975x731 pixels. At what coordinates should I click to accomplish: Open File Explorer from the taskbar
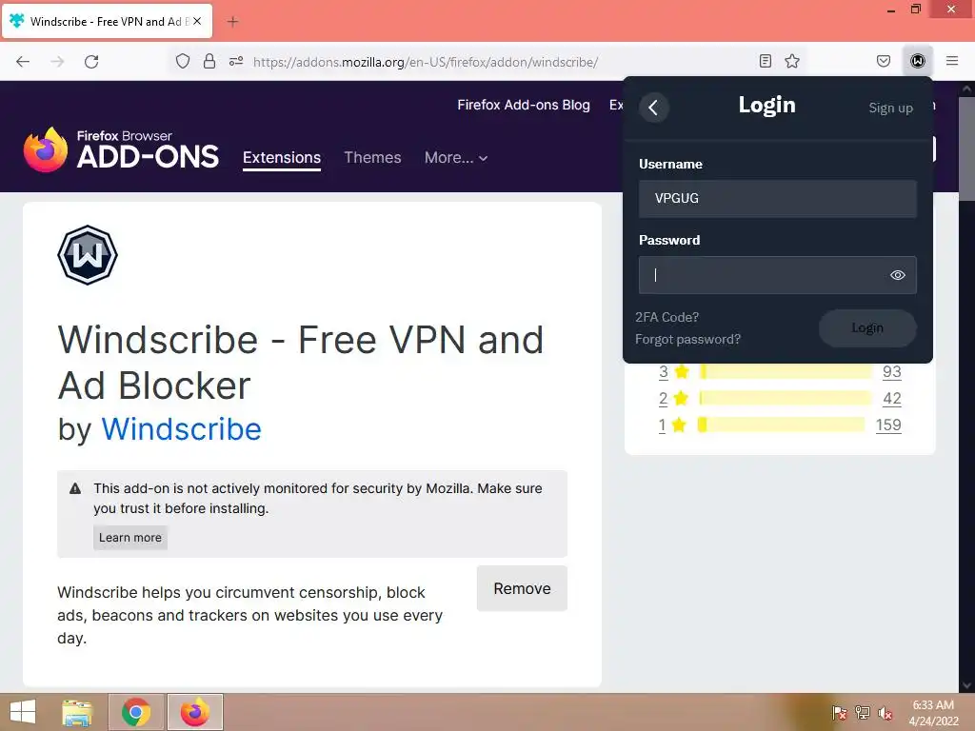pos(77,712)
